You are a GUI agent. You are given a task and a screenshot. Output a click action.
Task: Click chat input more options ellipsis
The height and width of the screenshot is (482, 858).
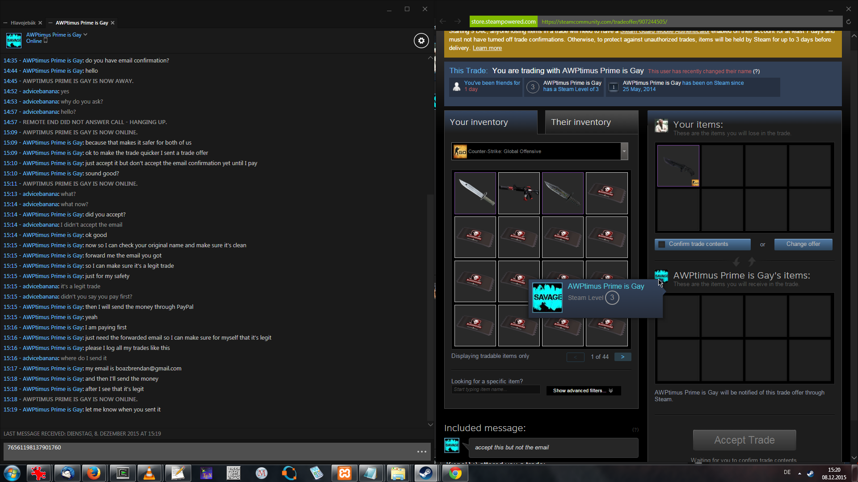(x=421, y=452)
